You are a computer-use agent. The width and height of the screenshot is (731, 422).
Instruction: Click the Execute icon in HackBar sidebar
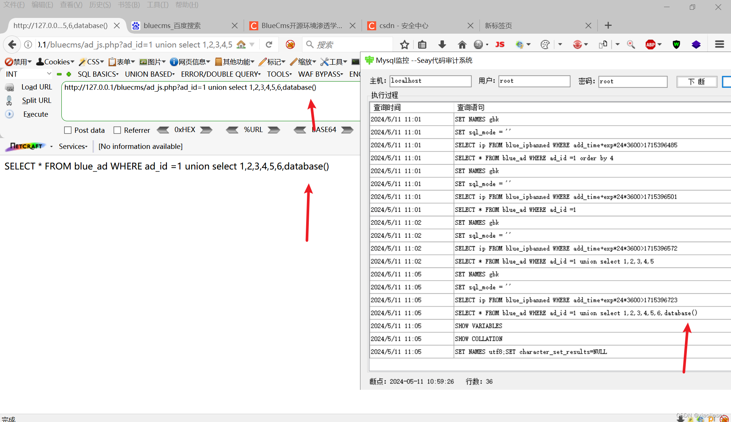[x=9, y=114]
